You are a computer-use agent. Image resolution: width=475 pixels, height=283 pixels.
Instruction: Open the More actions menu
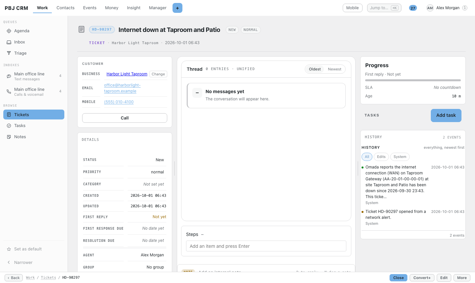pos(462,278)
